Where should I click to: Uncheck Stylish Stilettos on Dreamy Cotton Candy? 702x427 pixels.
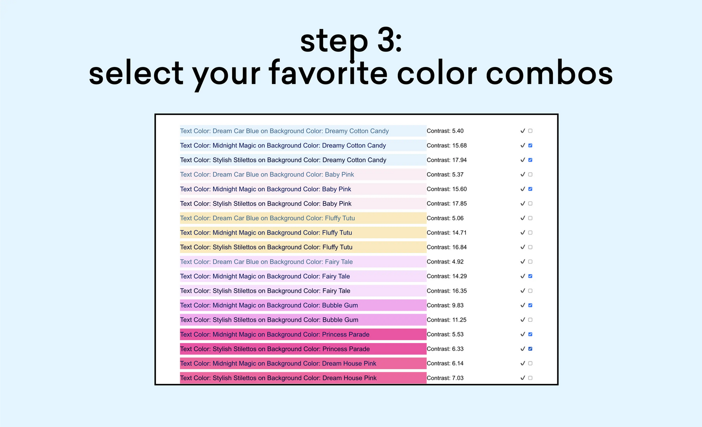click(530, 160)
